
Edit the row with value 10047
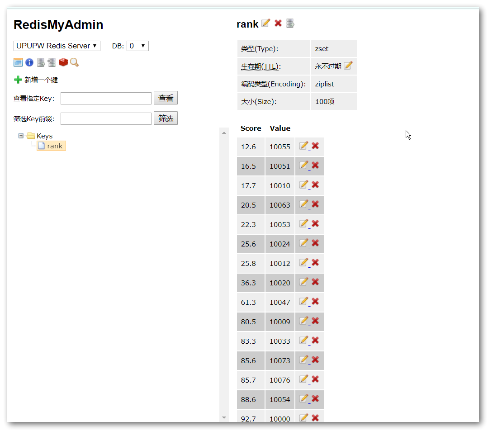[304, 302]
